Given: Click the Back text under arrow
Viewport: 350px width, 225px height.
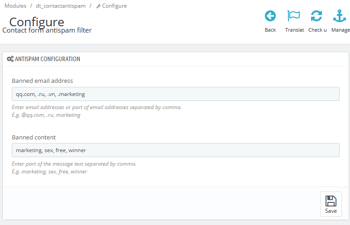Looking at the screenshot, I should click(x=270, y=30).
